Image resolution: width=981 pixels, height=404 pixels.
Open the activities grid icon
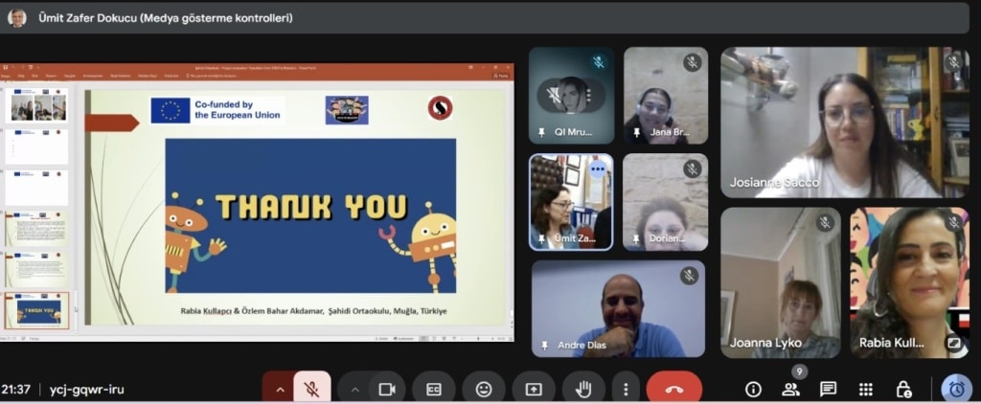(x=866, y=389)
